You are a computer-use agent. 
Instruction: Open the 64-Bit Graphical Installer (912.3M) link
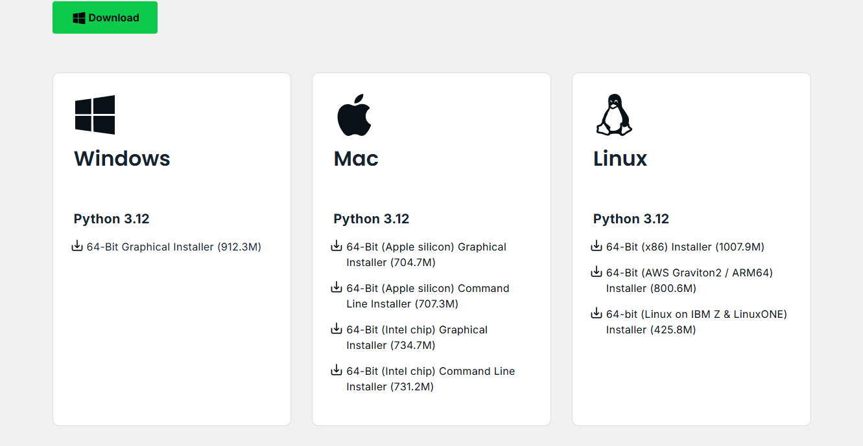coord(174,247)
